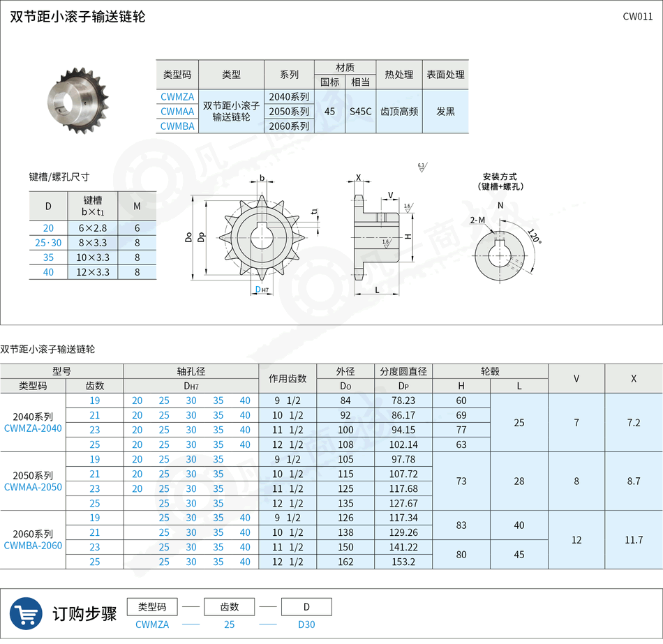663x644 pixels.
Task: Click the 类型码 order step box
Action: click(x=152, y=607)
